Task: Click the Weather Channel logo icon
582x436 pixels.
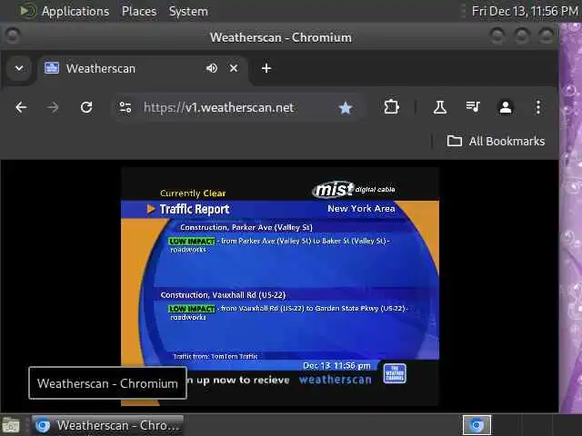Action: 395,373
